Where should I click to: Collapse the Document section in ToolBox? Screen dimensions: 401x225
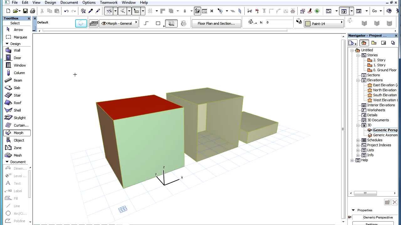7,162
